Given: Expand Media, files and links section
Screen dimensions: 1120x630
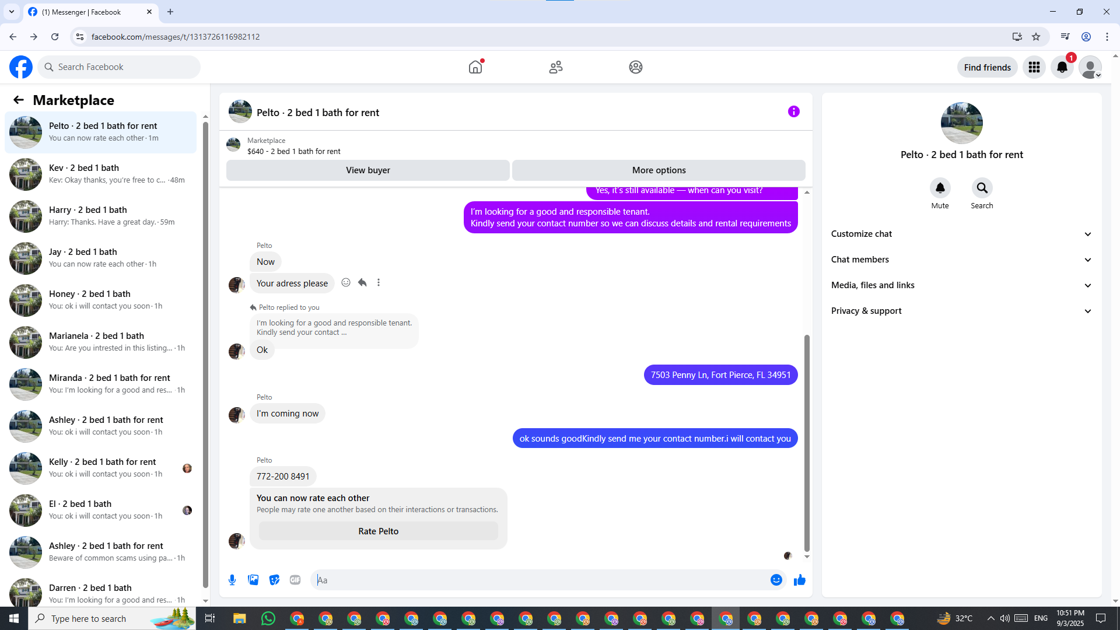Looking at the screenshot, I should click(x=961, y=285).
